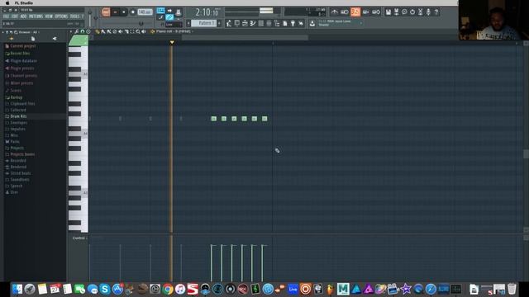This screenshot has width=529, height=297.
Task: Click the time display 2:10
Action: pyautogui.click(x=207, y=12)
